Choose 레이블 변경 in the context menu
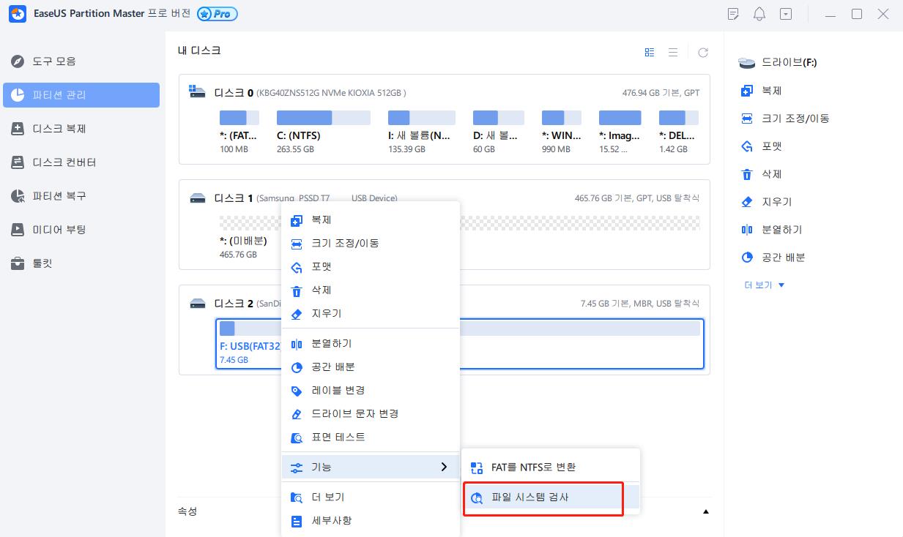 tap(371, 391)
